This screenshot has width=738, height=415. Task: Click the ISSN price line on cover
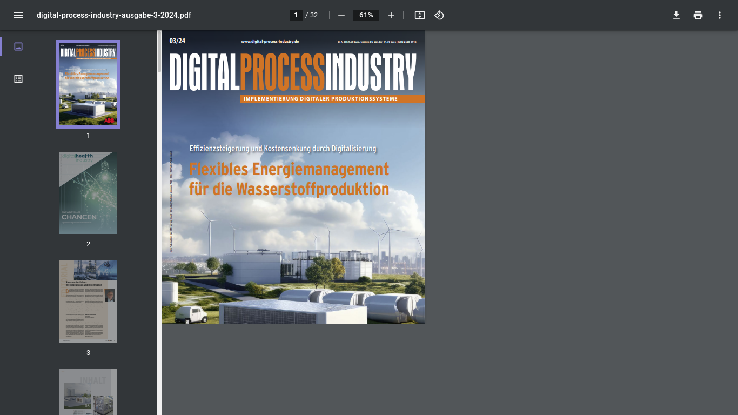pos(377,41)
